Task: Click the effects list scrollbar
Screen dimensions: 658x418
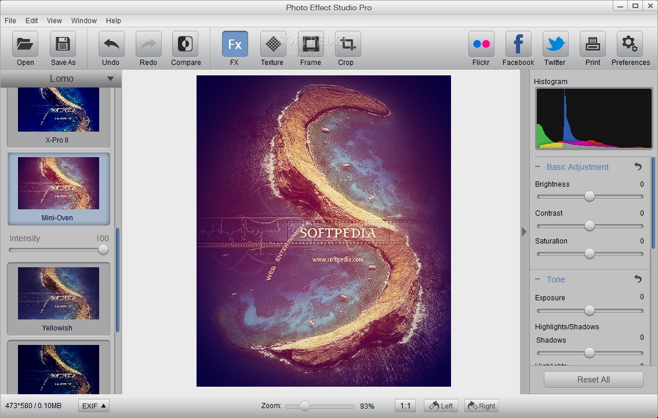Action: tap(118, 280)
